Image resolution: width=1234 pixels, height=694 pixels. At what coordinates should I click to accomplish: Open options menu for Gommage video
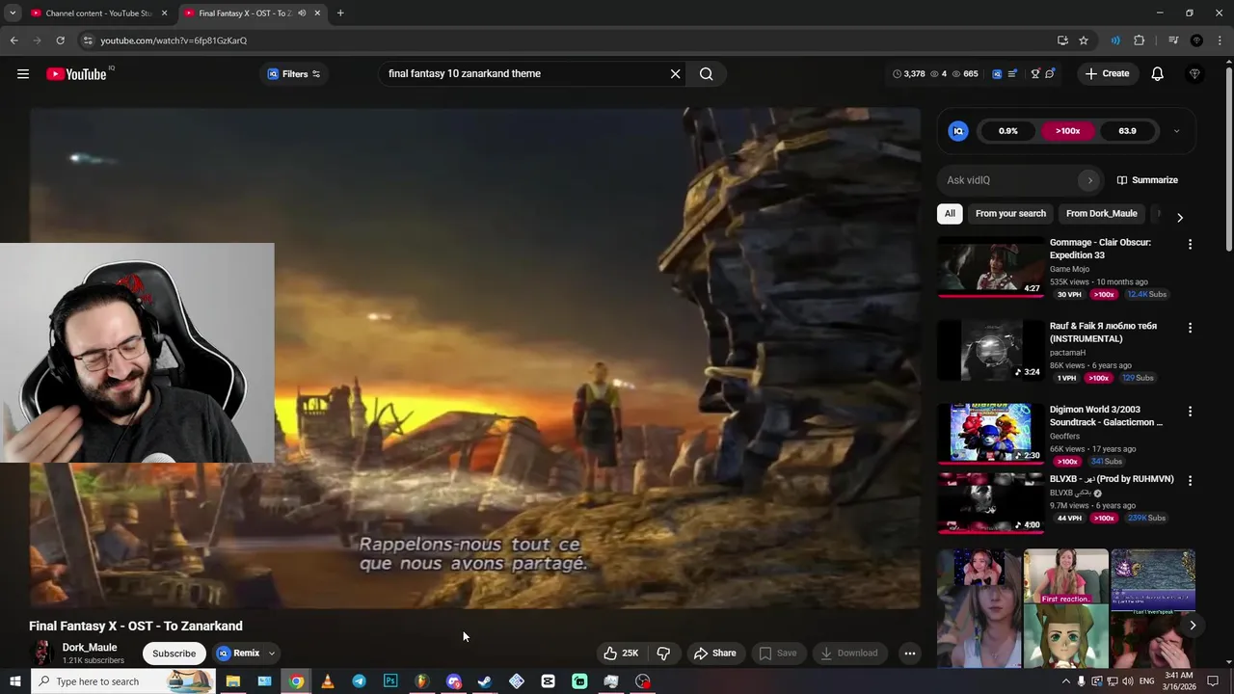click(1190, 245)
